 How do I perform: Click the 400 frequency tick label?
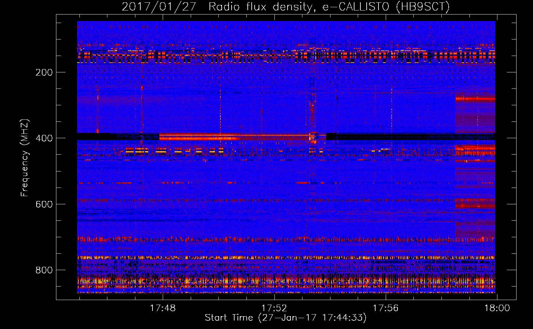coord(44,138)
